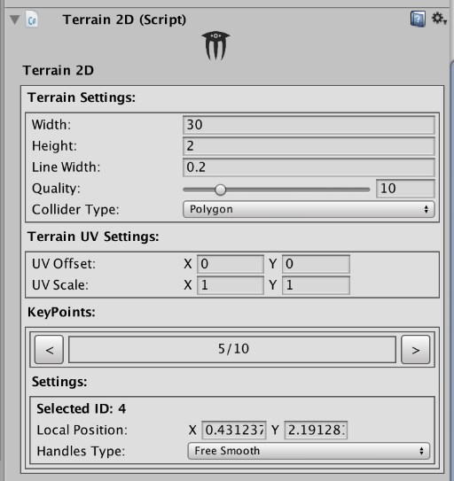Viewport: 454px width, 481px height.
Task: Click the Height: label
Action: click(54, 146)
